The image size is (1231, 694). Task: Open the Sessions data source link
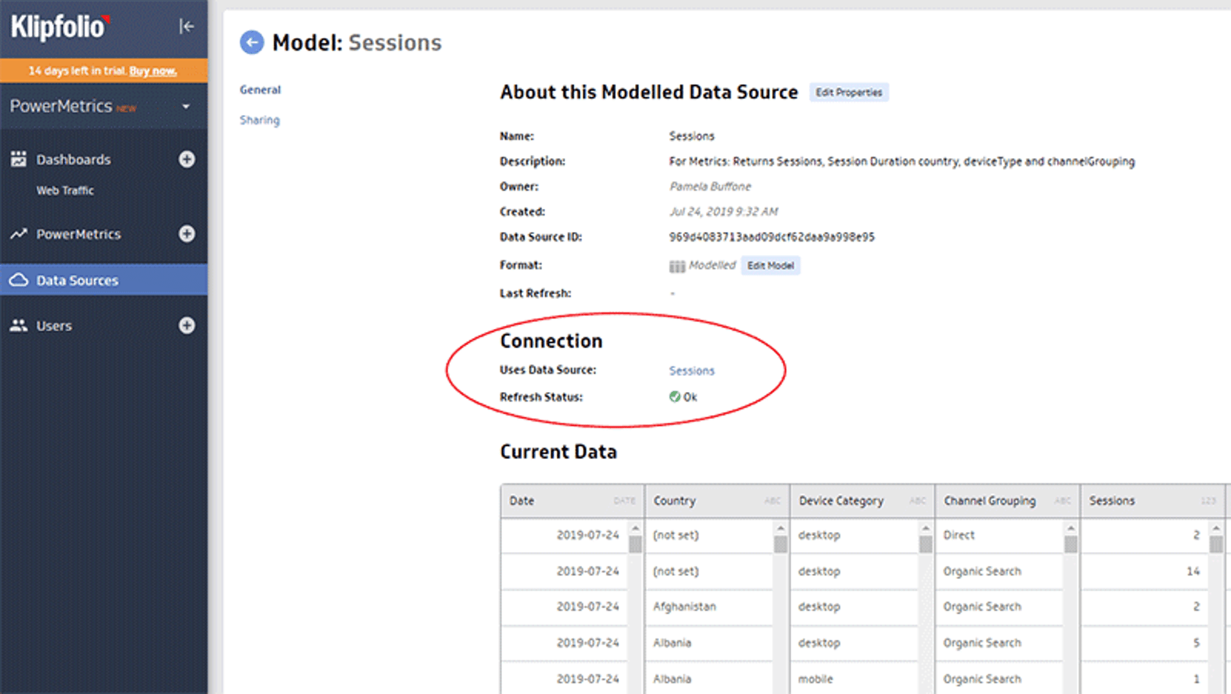[x=691, y=370]
